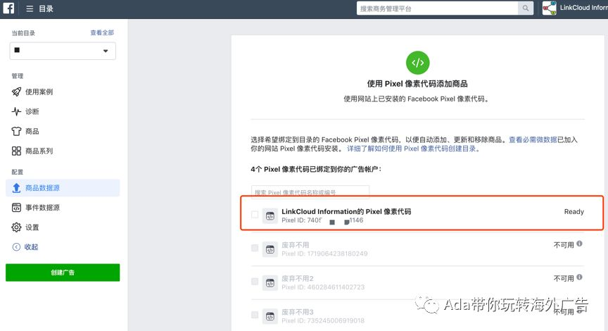The height and width of the screenshot is (331, 608).
Task: Click the 查看全部 link
Action: [x=102, y=32]
